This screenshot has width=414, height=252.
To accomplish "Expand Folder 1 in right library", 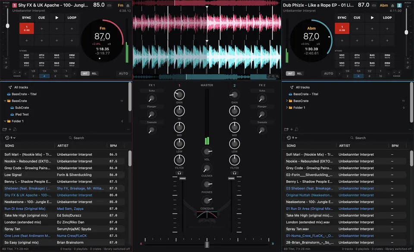I will pyautogui.click(x=287, y=108).
